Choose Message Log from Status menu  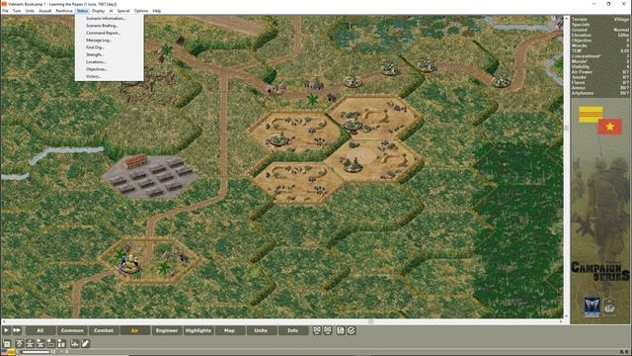(109, 41)
